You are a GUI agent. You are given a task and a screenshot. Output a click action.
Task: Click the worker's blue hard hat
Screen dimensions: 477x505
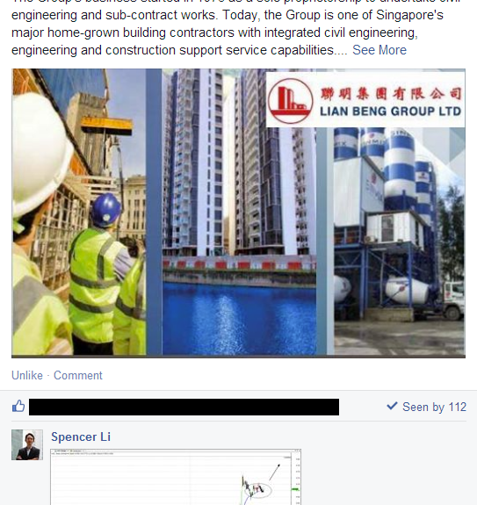(106, 210)
